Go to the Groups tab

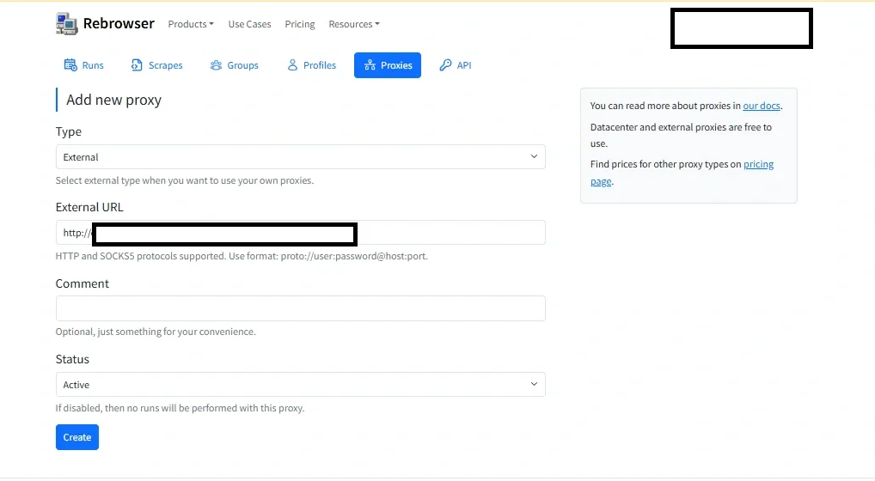[x=235, y=65]
